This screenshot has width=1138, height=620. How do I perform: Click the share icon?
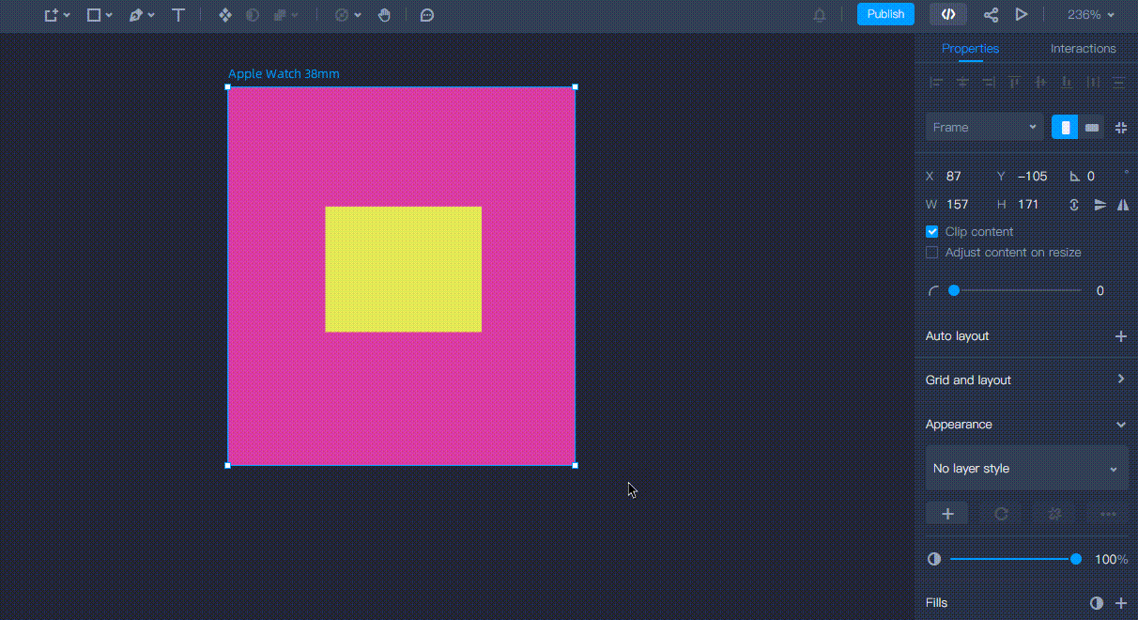coord(991,15)
